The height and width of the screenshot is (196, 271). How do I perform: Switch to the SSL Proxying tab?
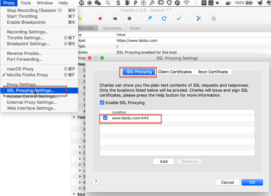139,72
